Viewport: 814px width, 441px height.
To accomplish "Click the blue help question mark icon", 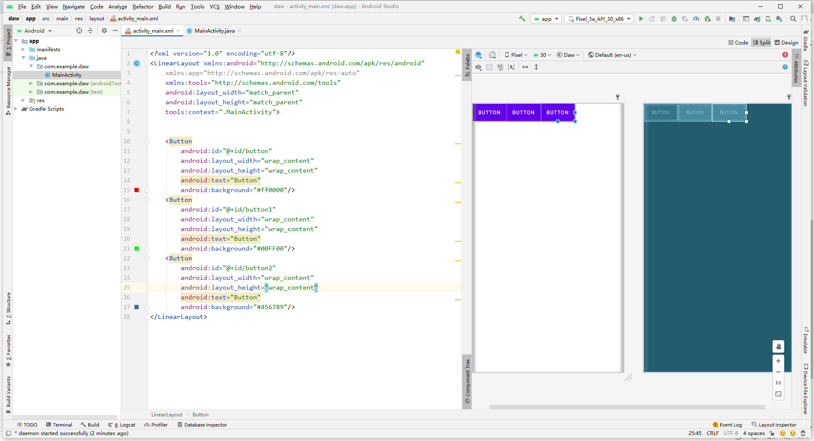I will point(785,67).
